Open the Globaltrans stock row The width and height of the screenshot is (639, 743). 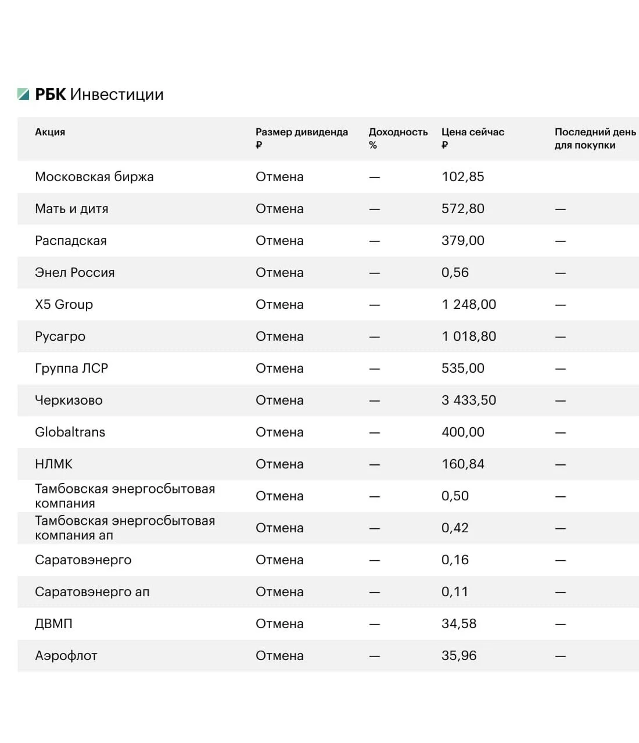pos(328,432)
